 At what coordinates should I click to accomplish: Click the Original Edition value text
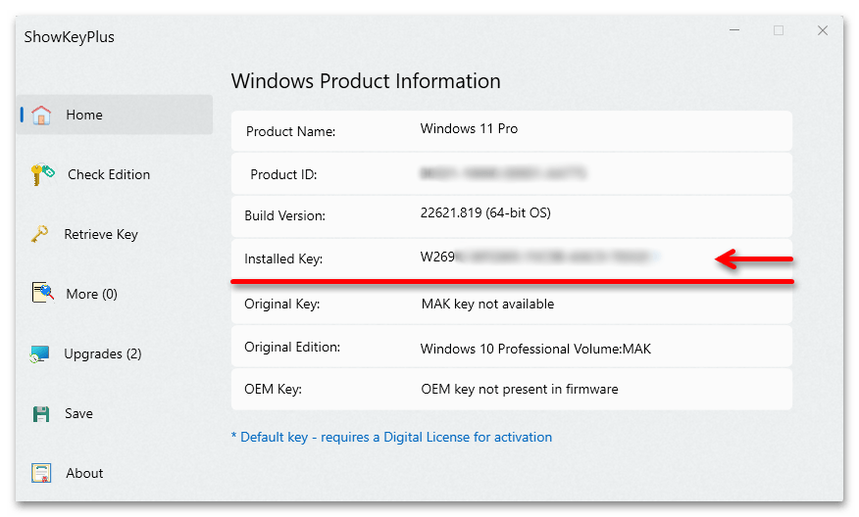click(535, 349)
